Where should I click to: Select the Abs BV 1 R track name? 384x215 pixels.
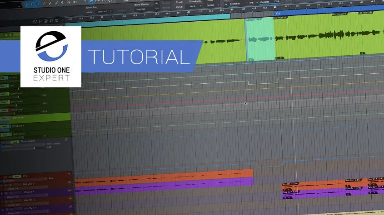(x=30, y=208)
